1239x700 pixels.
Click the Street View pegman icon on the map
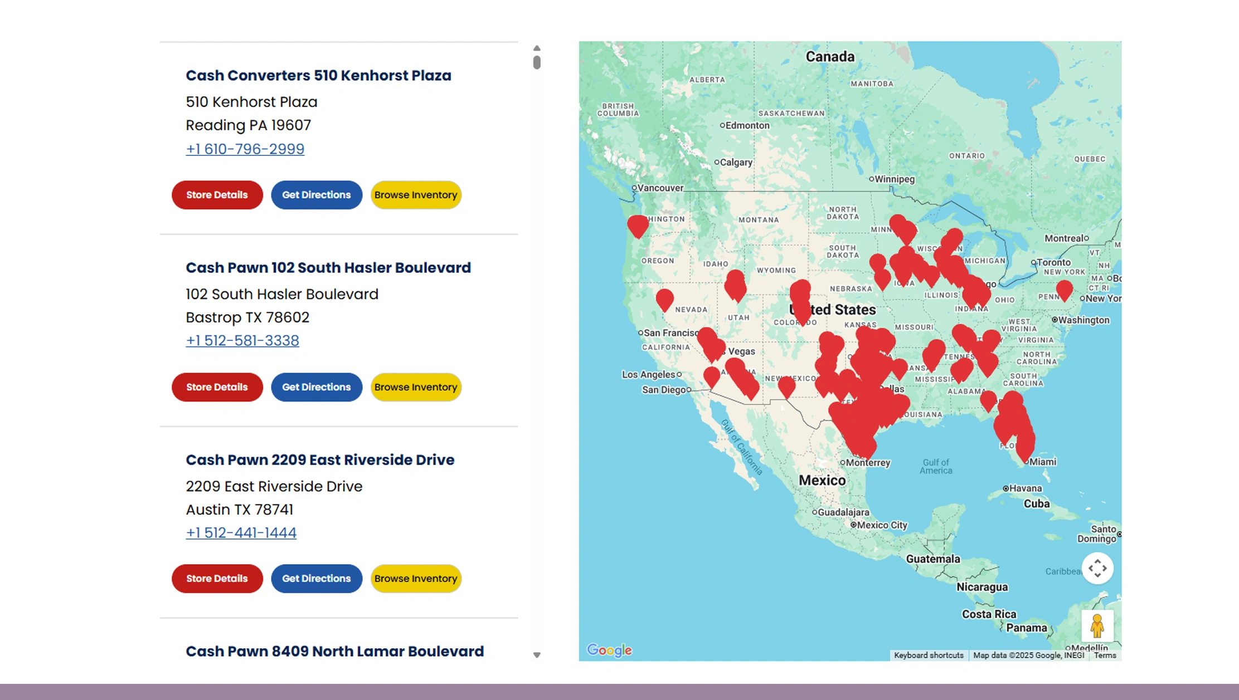pyautogui.click(x=1097, y=626)
